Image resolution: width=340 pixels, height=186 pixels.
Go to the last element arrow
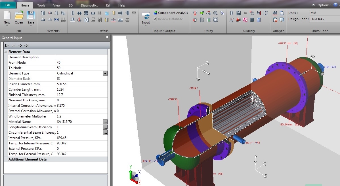[x=26, y=46]
